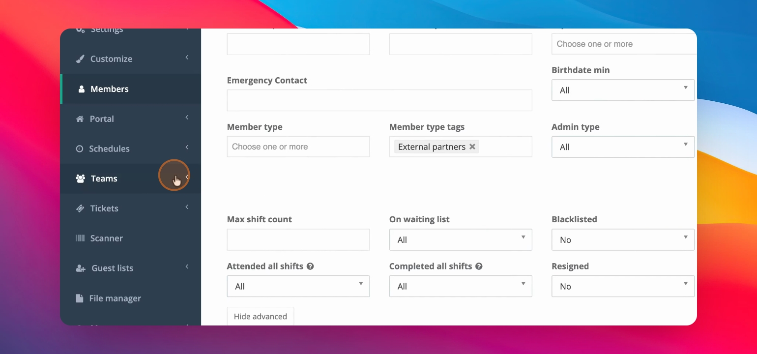Click the Customize paintbrush icon
757x354 pixels.
tap(80, 59)
